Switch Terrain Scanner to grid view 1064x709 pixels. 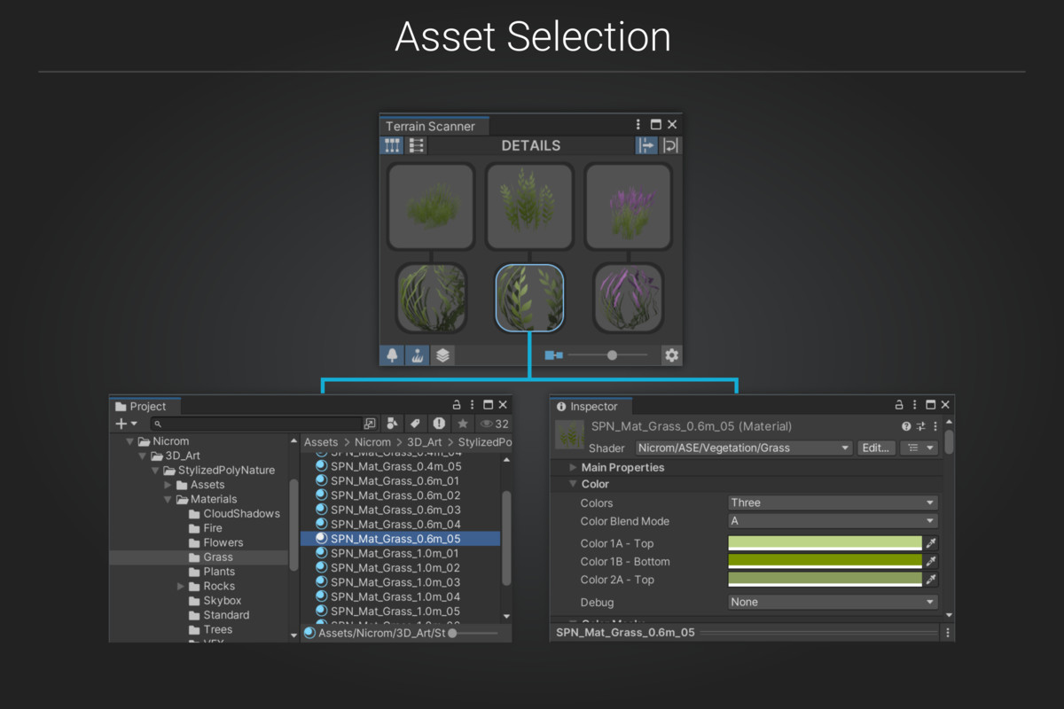tap(391, 145)
